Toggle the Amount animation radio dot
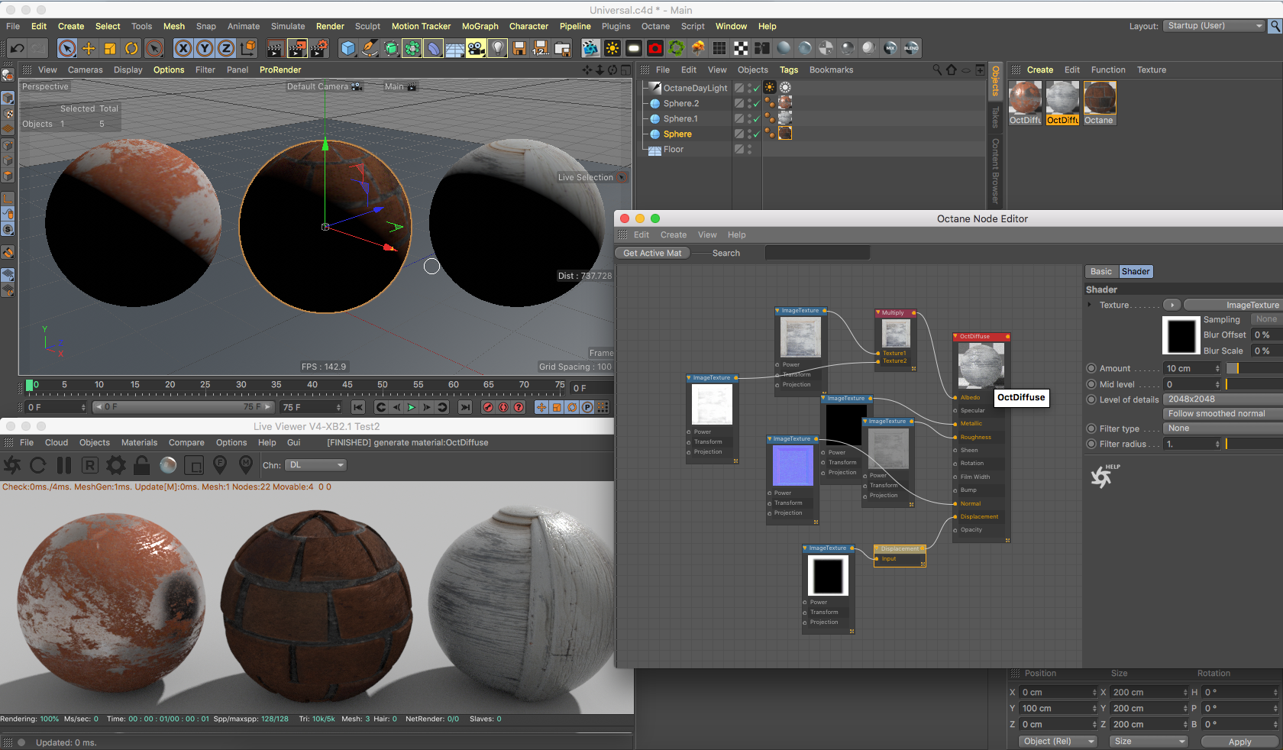 pos(1091,368)
